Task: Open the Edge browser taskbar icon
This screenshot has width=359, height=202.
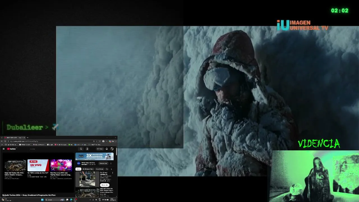Action: [71, 200]
